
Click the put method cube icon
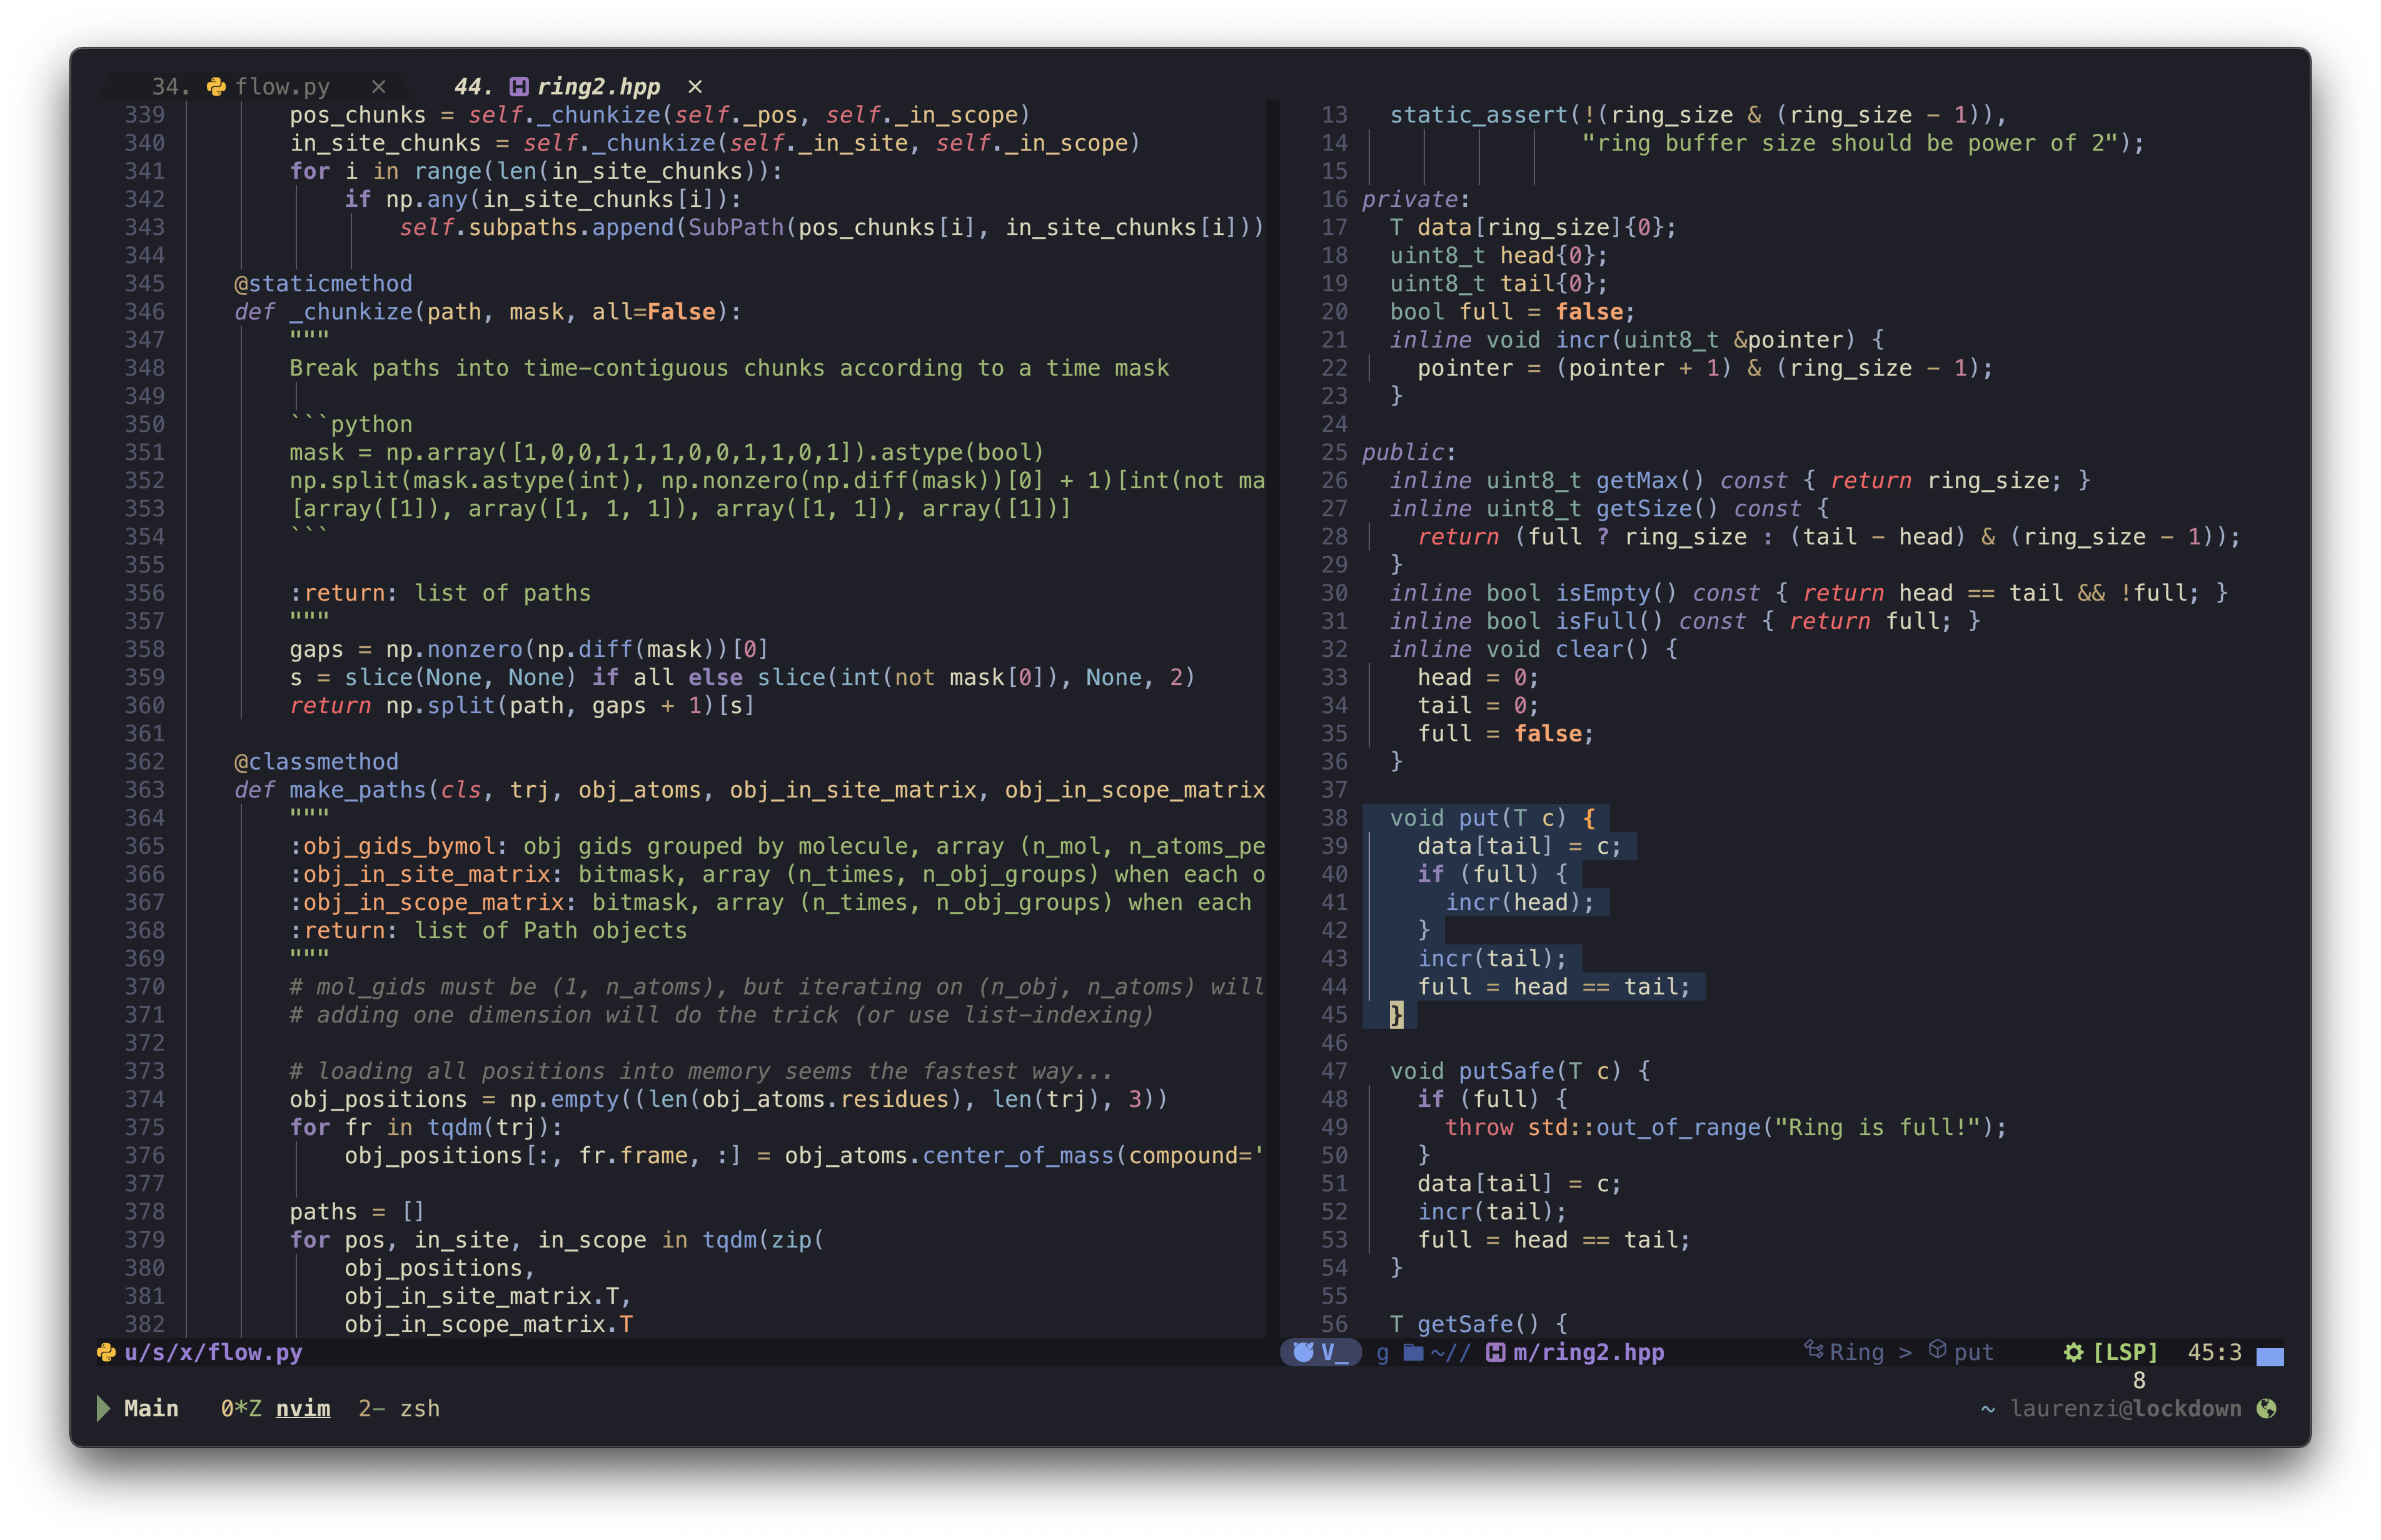pos(1937,1350)
